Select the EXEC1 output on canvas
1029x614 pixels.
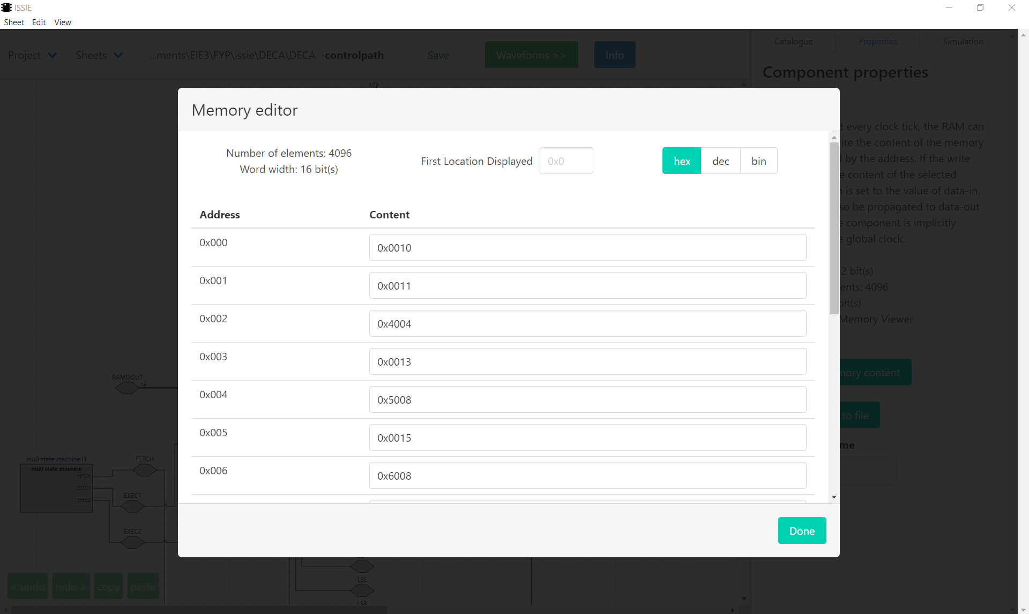tap(132, 506)
